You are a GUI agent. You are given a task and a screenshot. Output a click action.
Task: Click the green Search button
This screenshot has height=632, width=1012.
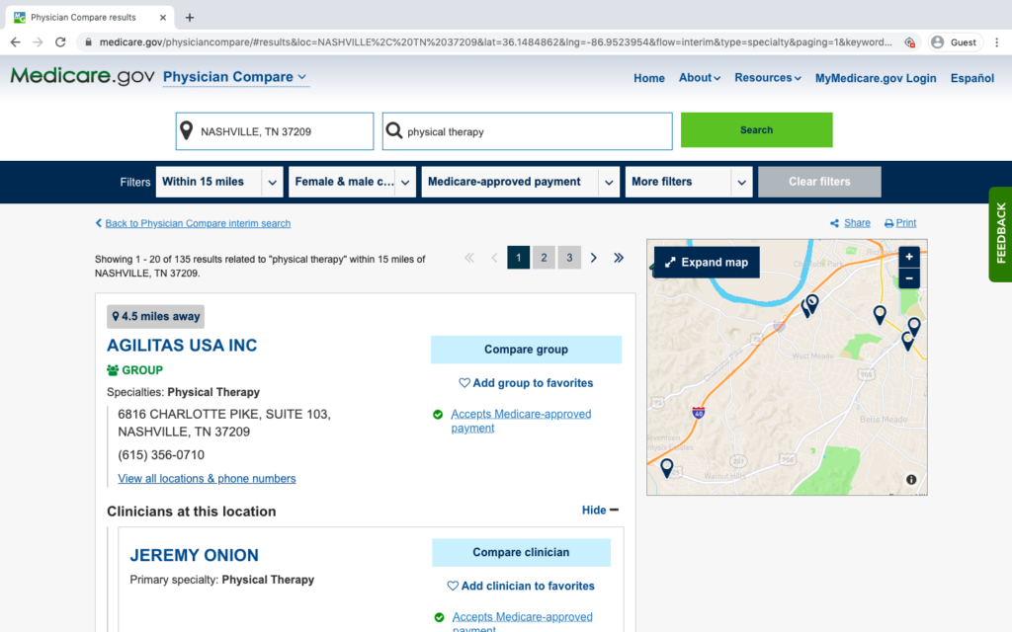coord(756,129)
